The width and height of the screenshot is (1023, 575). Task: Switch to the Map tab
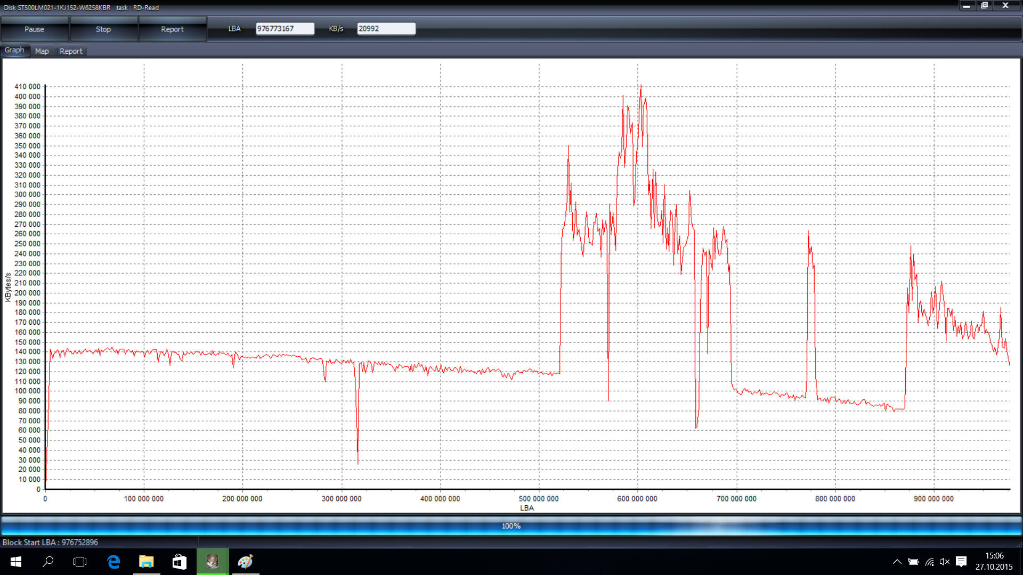point(42,51)
